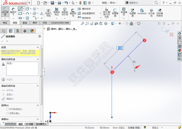Screen dimensions: 182x129
Task: Switch to the 特征 (Features) tab
Action: click(5, 23)
